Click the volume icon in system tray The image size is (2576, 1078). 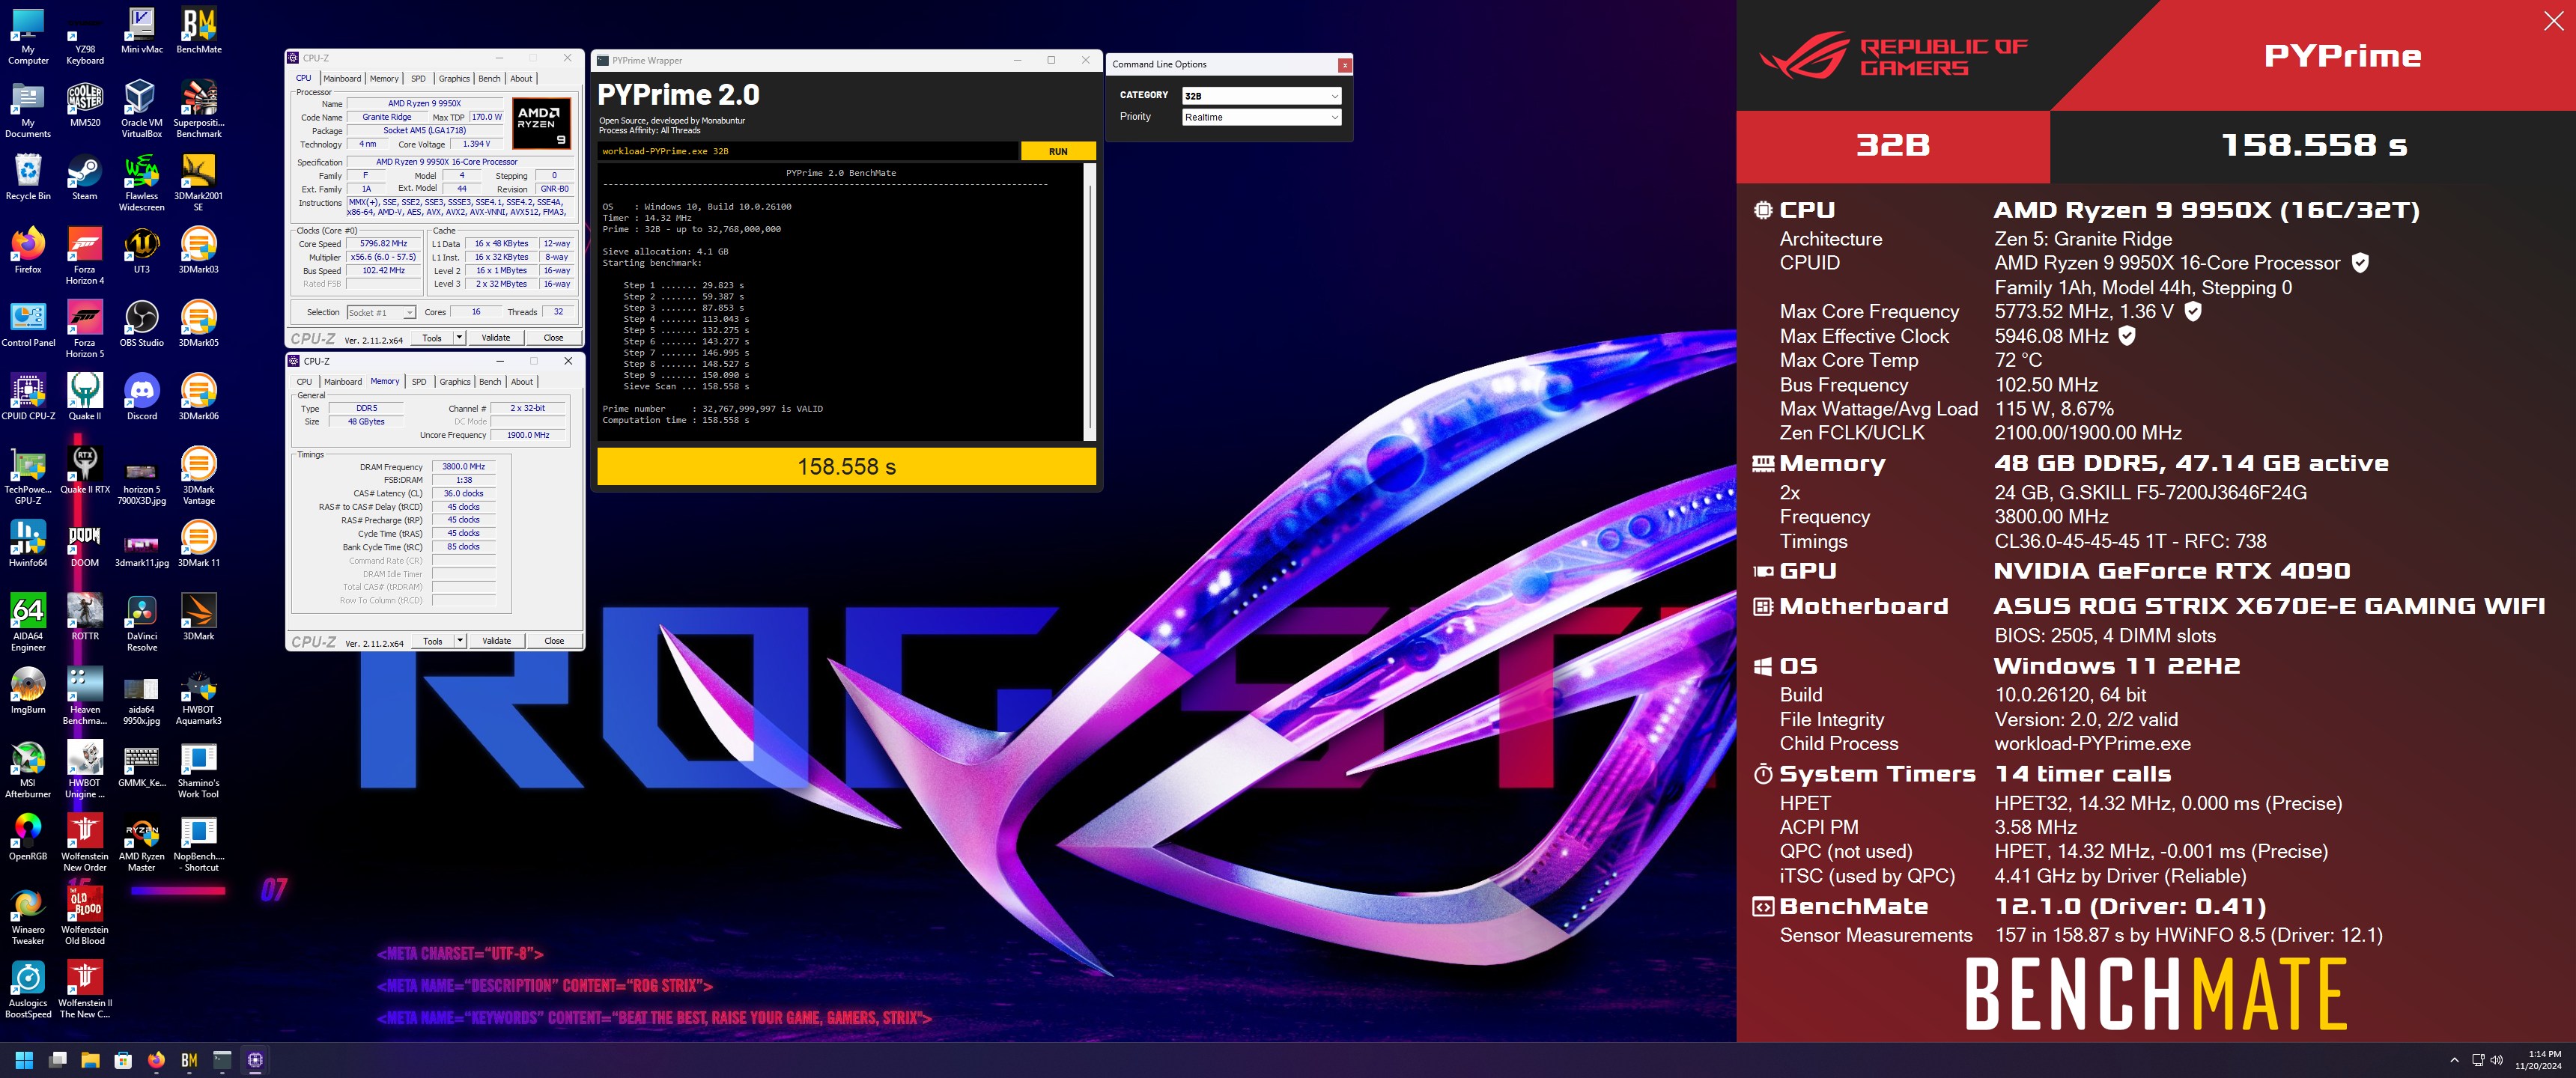pos(2497,1060)
